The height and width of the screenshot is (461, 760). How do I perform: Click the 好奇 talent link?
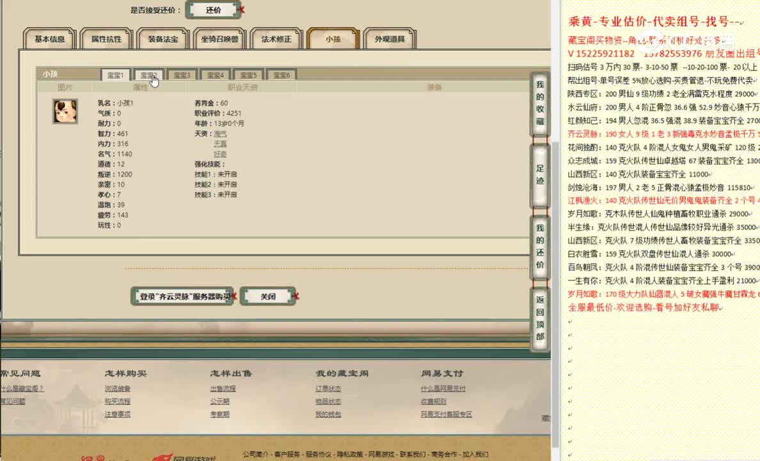pos(220,154)
